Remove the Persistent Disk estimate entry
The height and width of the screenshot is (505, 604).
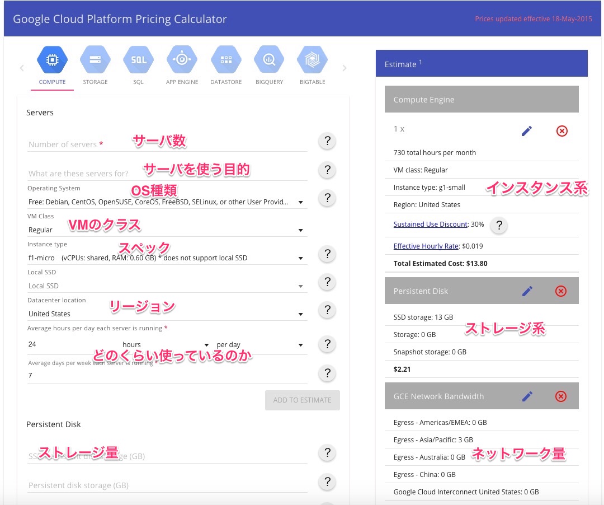pos(561,291)
